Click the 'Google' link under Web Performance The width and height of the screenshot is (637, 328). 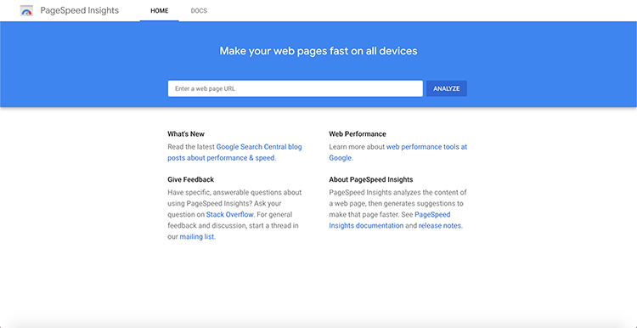tap(340, 158)
